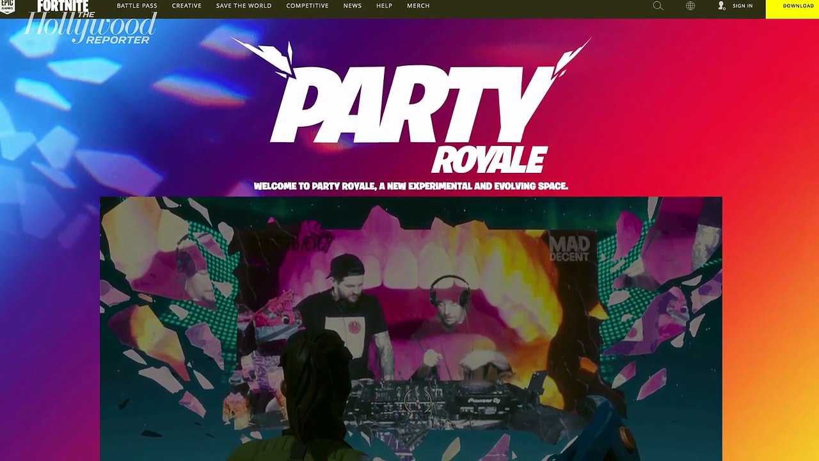Viewport: 819px width, 461px height.
Task: Click the Party Royale welcome tagline
Action: click(x=411, y=186)
